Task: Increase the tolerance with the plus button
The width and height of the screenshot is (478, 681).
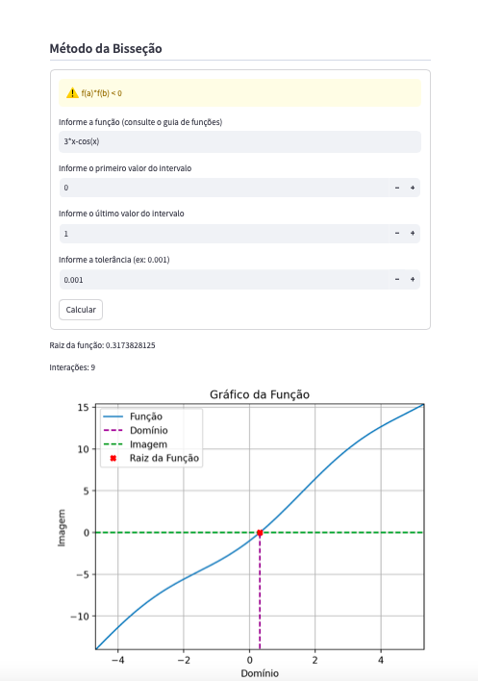Action: [x=413, y=280]
